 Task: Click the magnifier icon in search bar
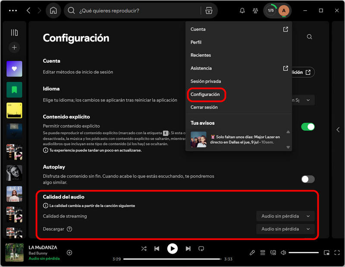(x=71, y=10)
